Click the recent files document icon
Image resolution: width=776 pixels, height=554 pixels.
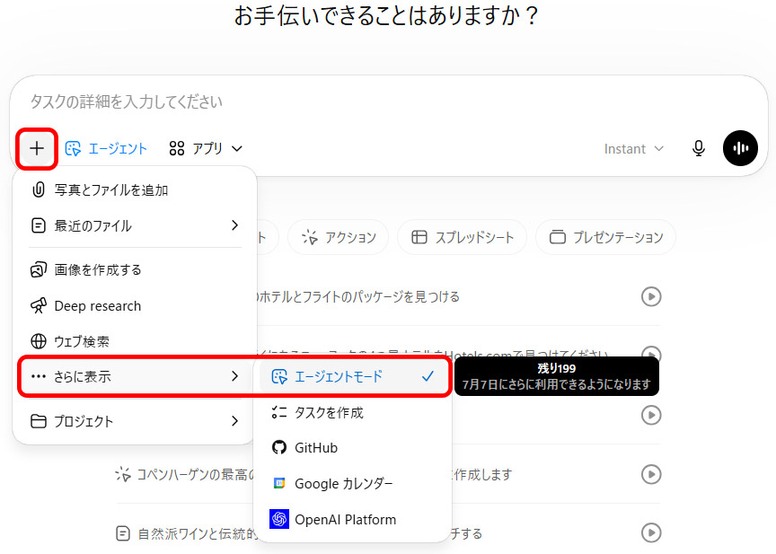39,225
